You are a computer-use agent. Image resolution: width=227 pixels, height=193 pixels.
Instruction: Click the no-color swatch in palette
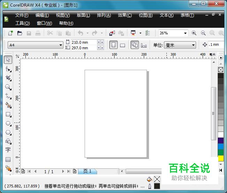(x=221, y=70)
